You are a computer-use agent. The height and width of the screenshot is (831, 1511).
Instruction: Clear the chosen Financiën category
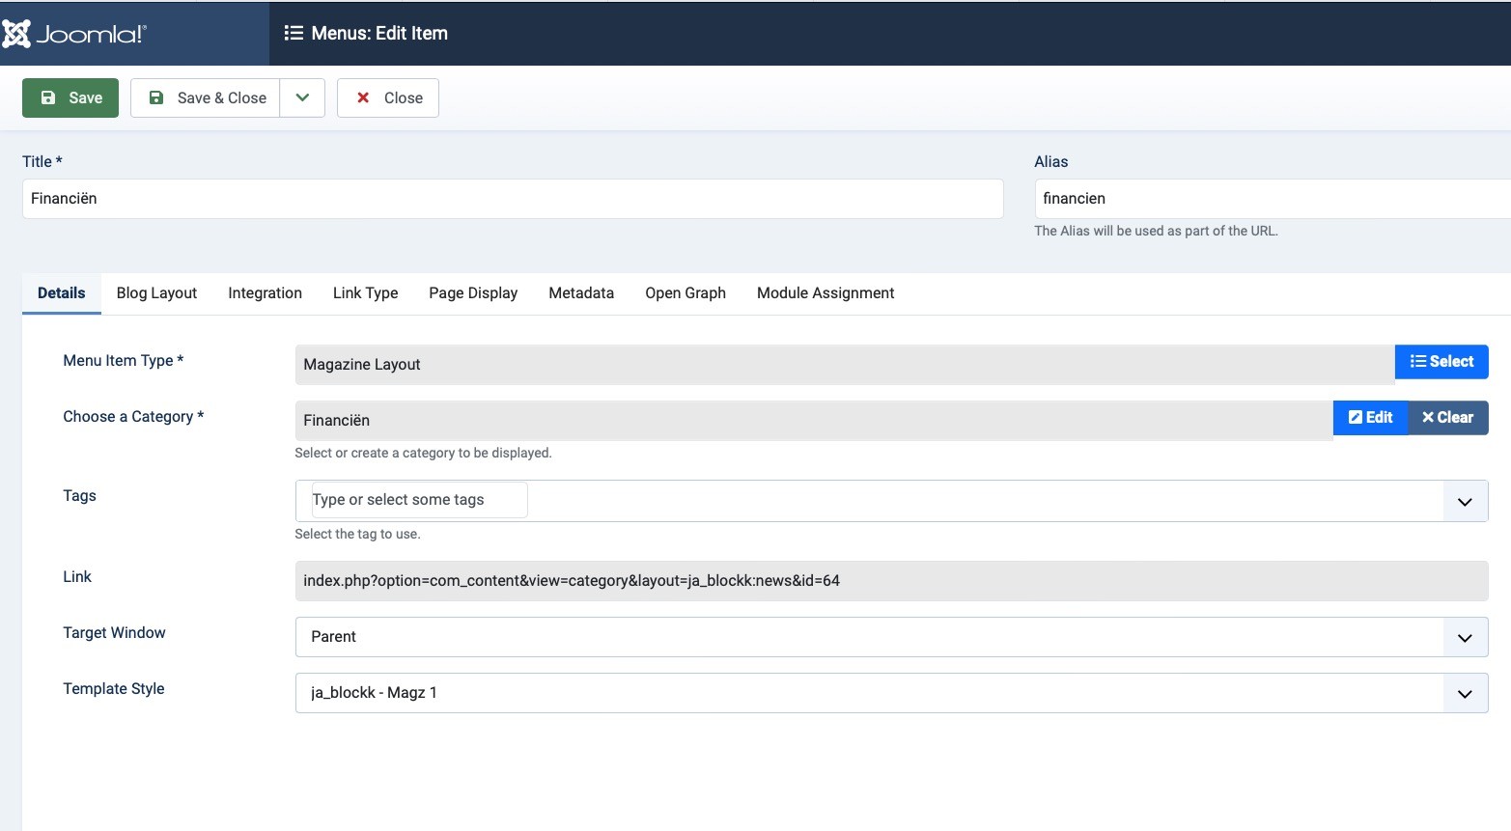point(1447,418)
